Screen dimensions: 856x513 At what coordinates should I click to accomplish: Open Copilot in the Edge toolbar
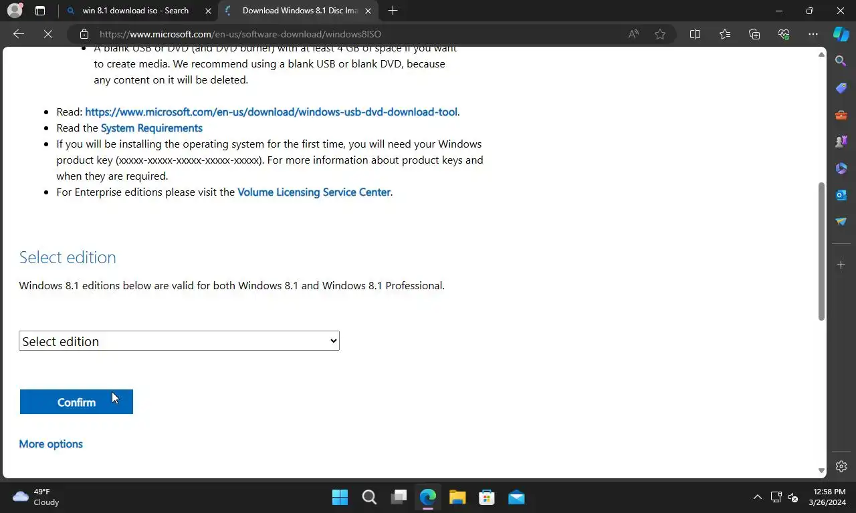click(841, 34)
